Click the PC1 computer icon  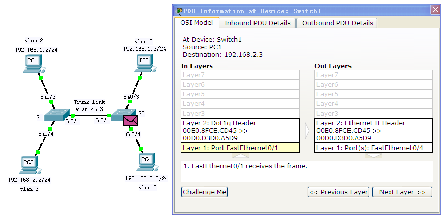coord(34,64)
